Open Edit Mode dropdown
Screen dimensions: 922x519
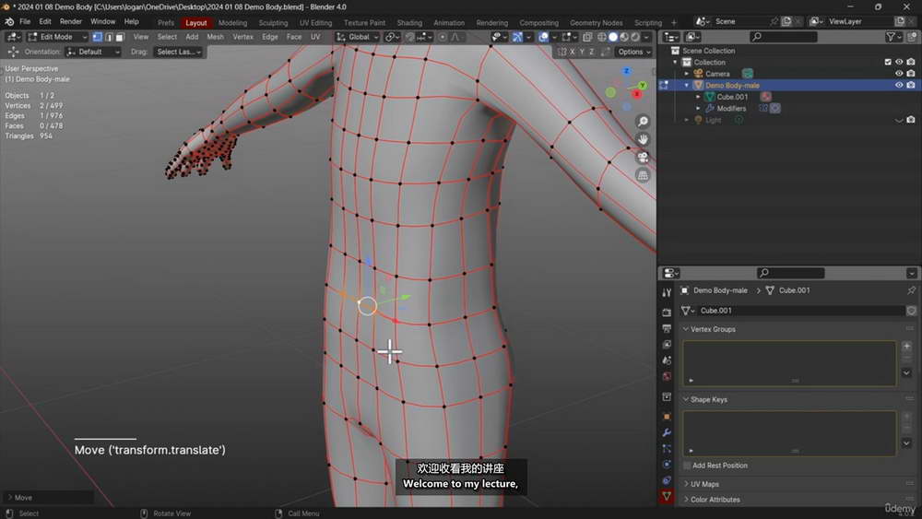(57, 37)
